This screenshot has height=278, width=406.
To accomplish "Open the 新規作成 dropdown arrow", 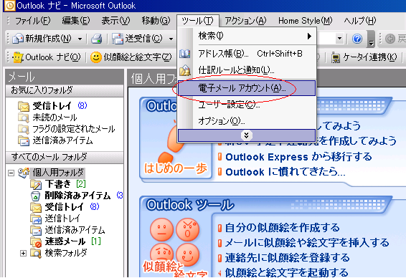I will [80, 39].
